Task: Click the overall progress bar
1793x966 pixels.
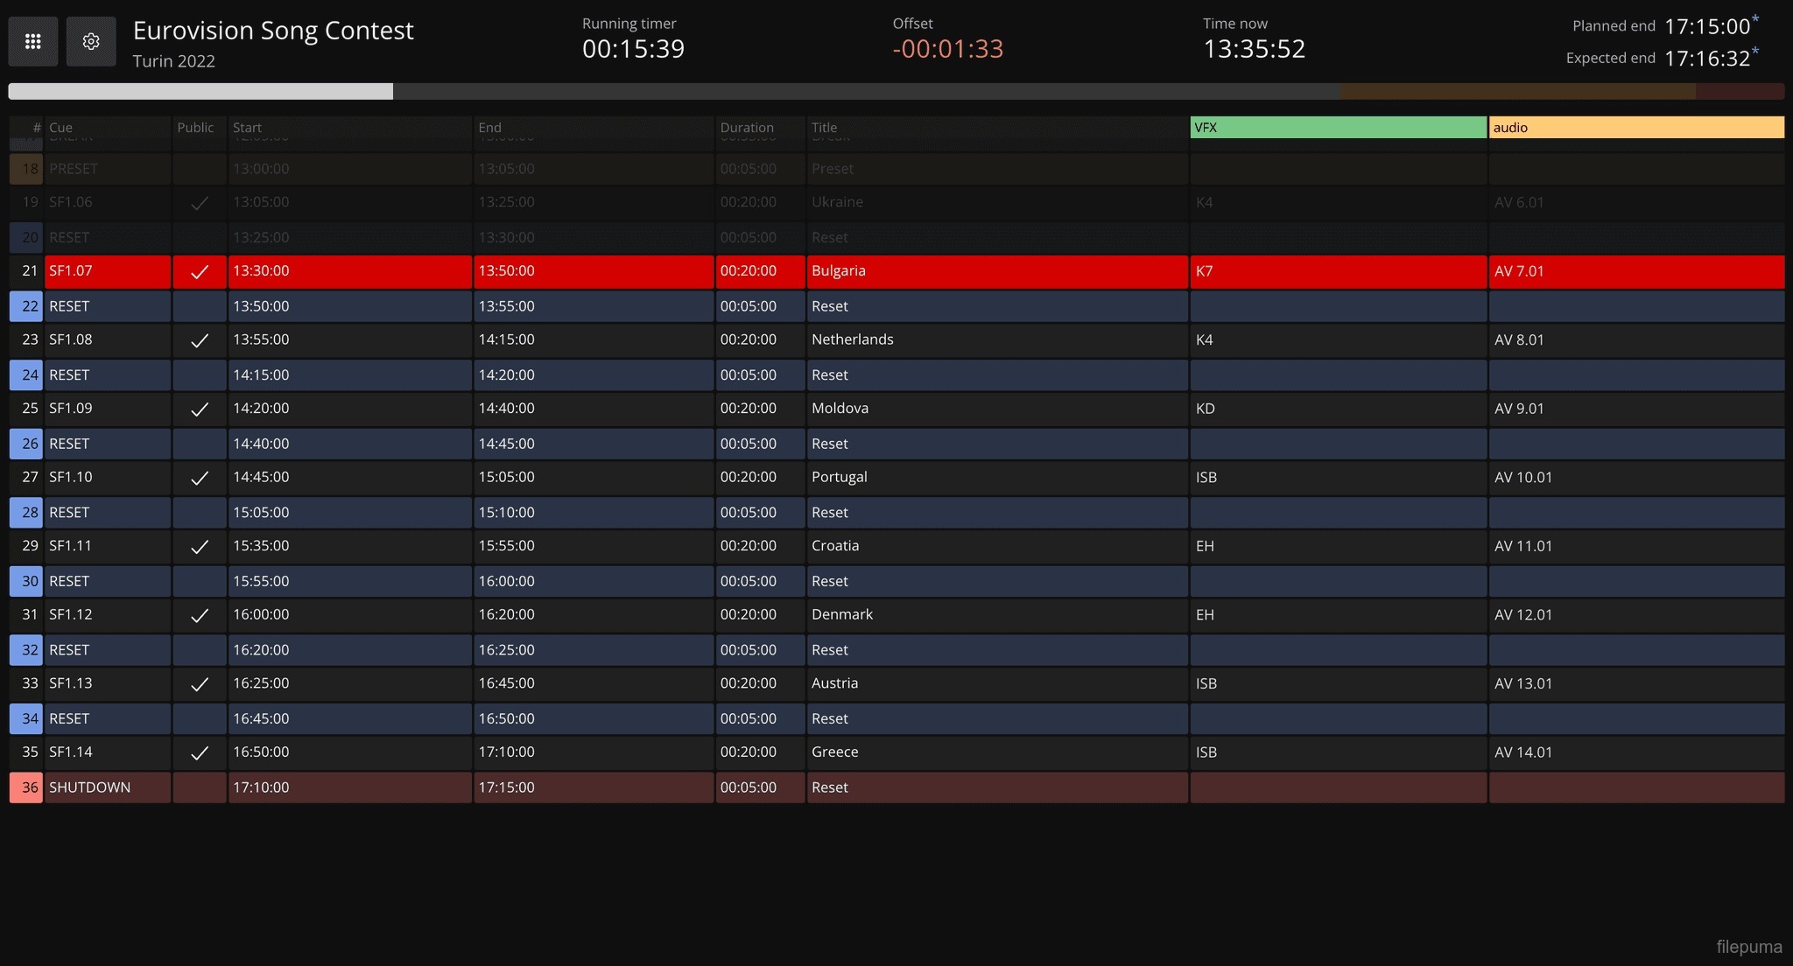Action: (x=896, y=91)
